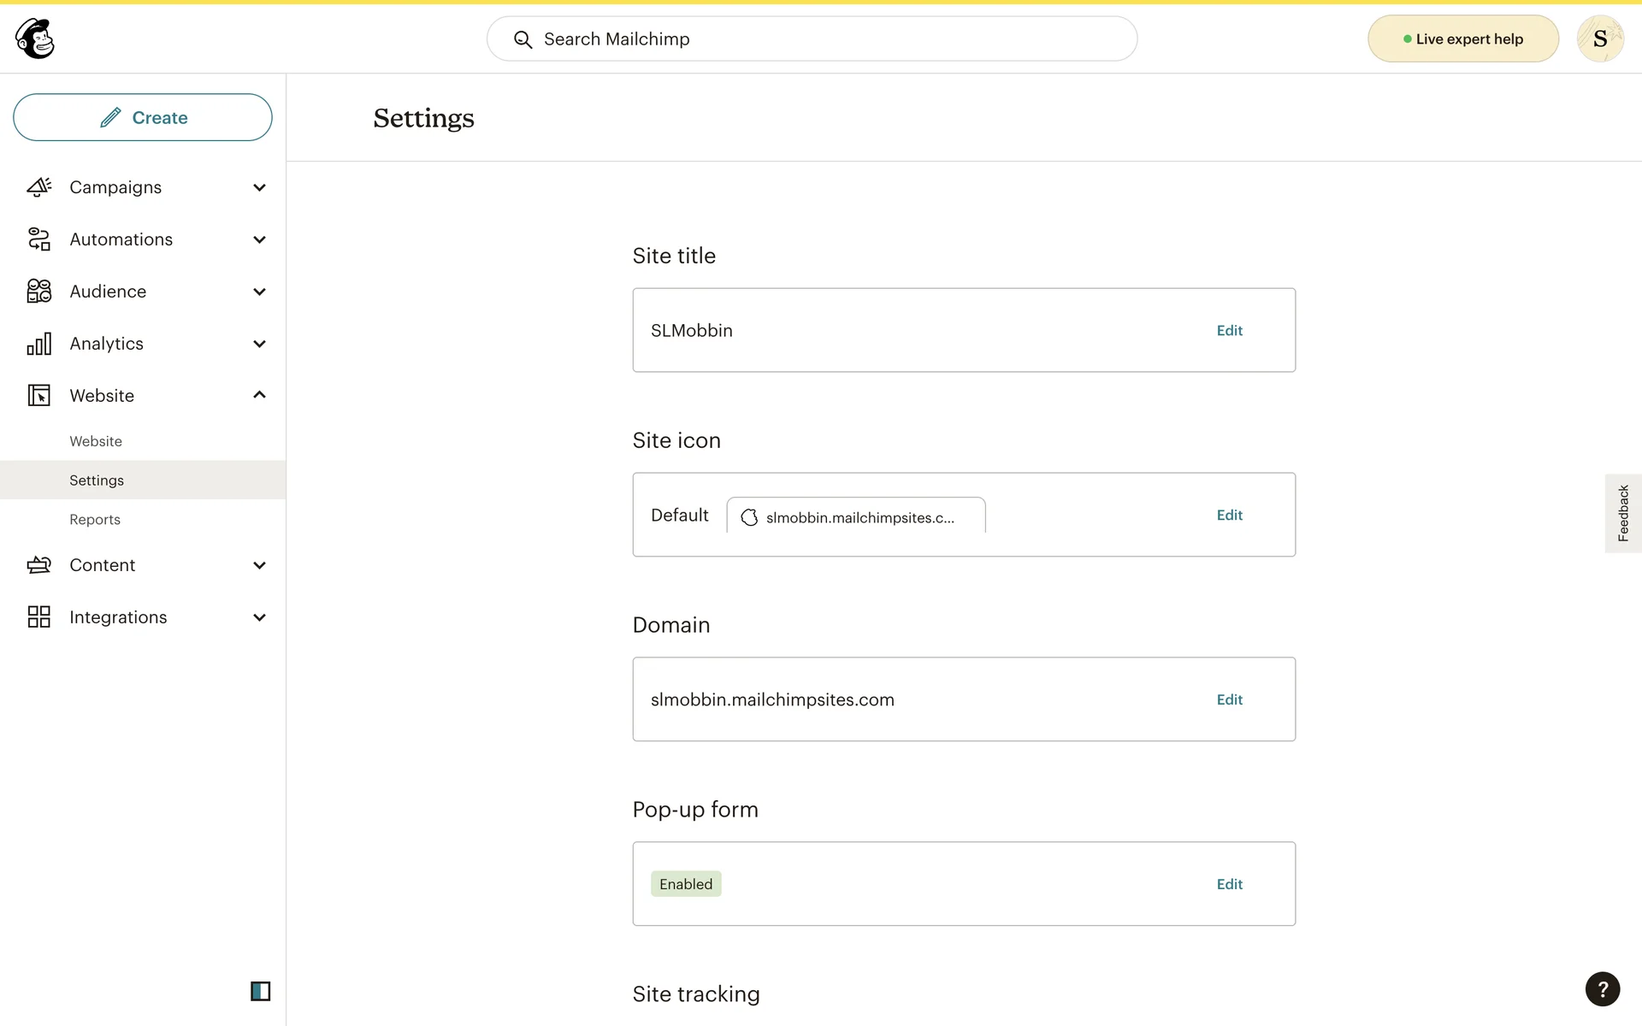This screenshot has height=1026, width=1642.
Task: Toggle the sidebar collapse panel icon
Action: pos(260,991)
